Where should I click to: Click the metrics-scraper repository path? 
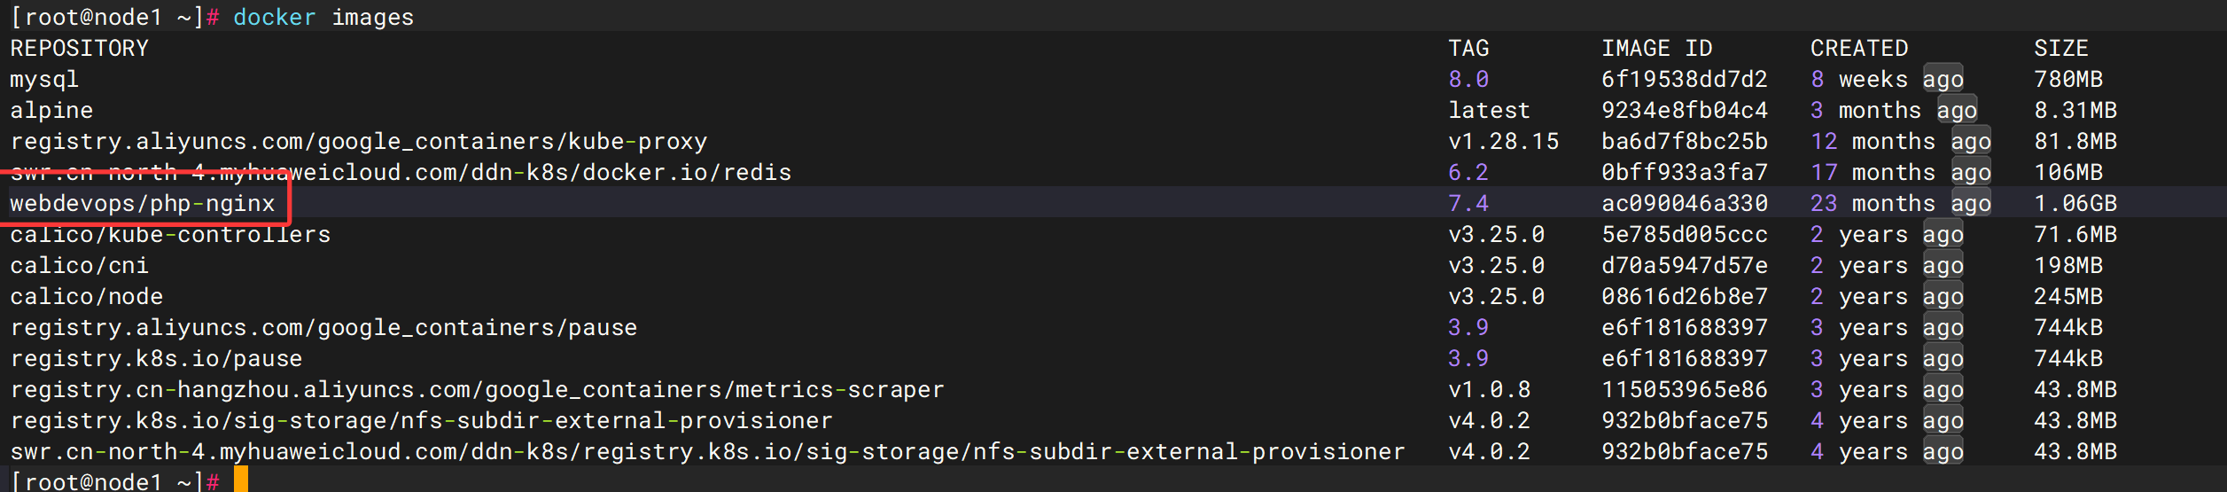click(x=477, y=390)
